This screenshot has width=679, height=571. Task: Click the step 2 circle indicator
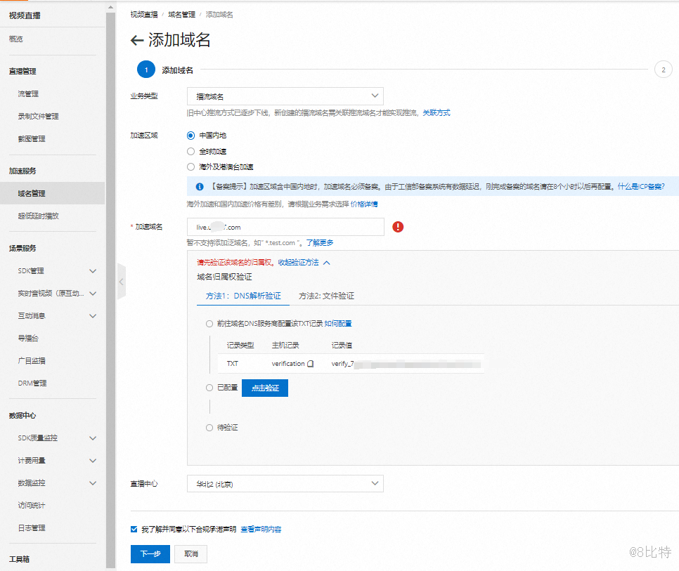[x=663, y=70]
